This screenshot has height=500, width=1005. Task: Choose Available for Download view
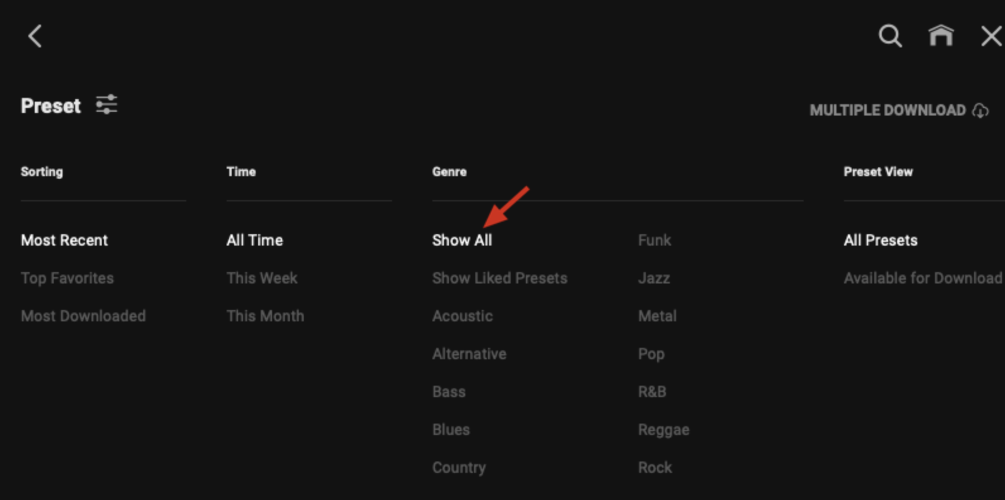(x=923, y=278)
